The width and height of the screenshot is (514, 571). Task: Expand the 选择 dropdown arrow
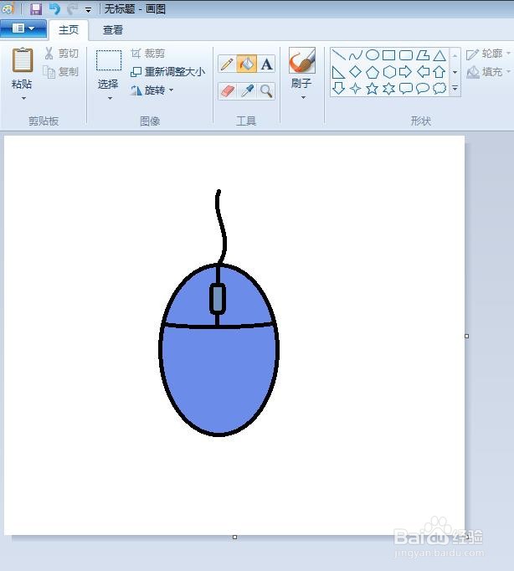(x=110, y=98)
